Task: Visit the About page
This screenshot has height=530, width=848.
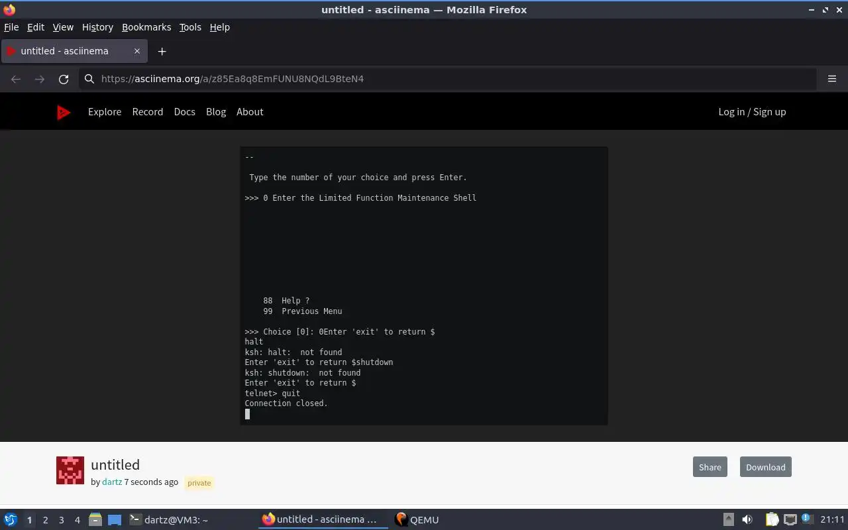Action: pos(250,112)
